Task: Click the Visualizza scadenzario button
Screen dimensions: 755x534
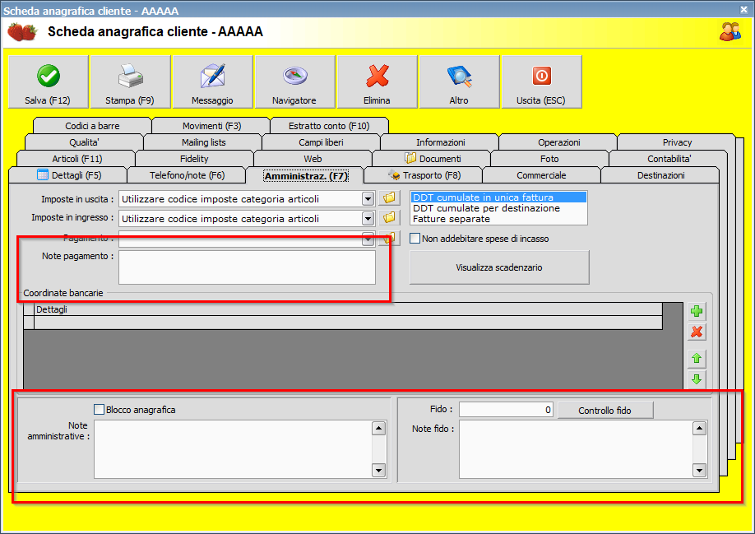Action: [499, 267]
